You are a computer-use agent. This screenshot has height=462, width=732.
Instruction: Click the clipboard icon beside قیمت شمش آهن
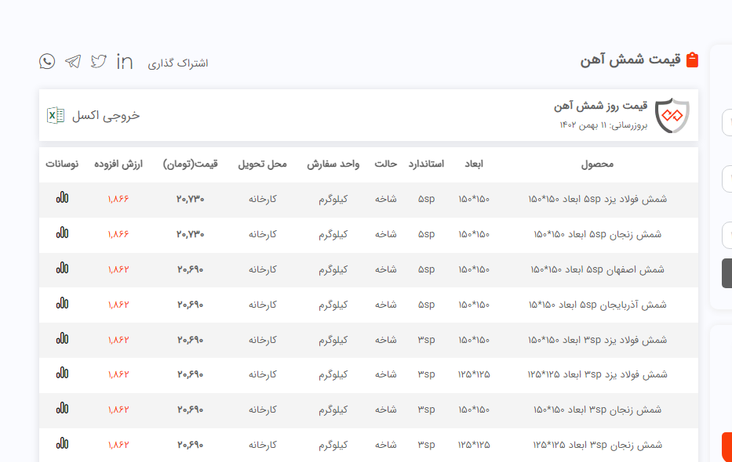coord(692,60)
